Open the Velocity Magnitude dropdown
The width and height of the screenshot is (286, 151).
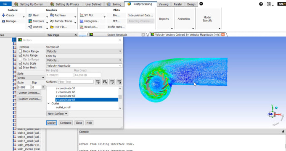(84, 66)
